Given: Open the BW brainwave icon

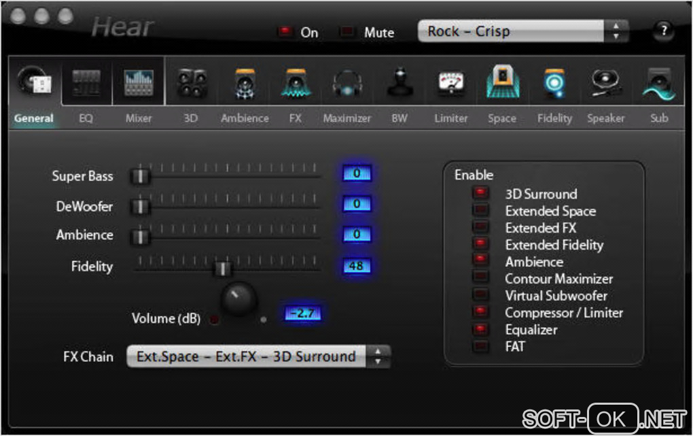Looking at the screenshot, I should click(400, 82).
